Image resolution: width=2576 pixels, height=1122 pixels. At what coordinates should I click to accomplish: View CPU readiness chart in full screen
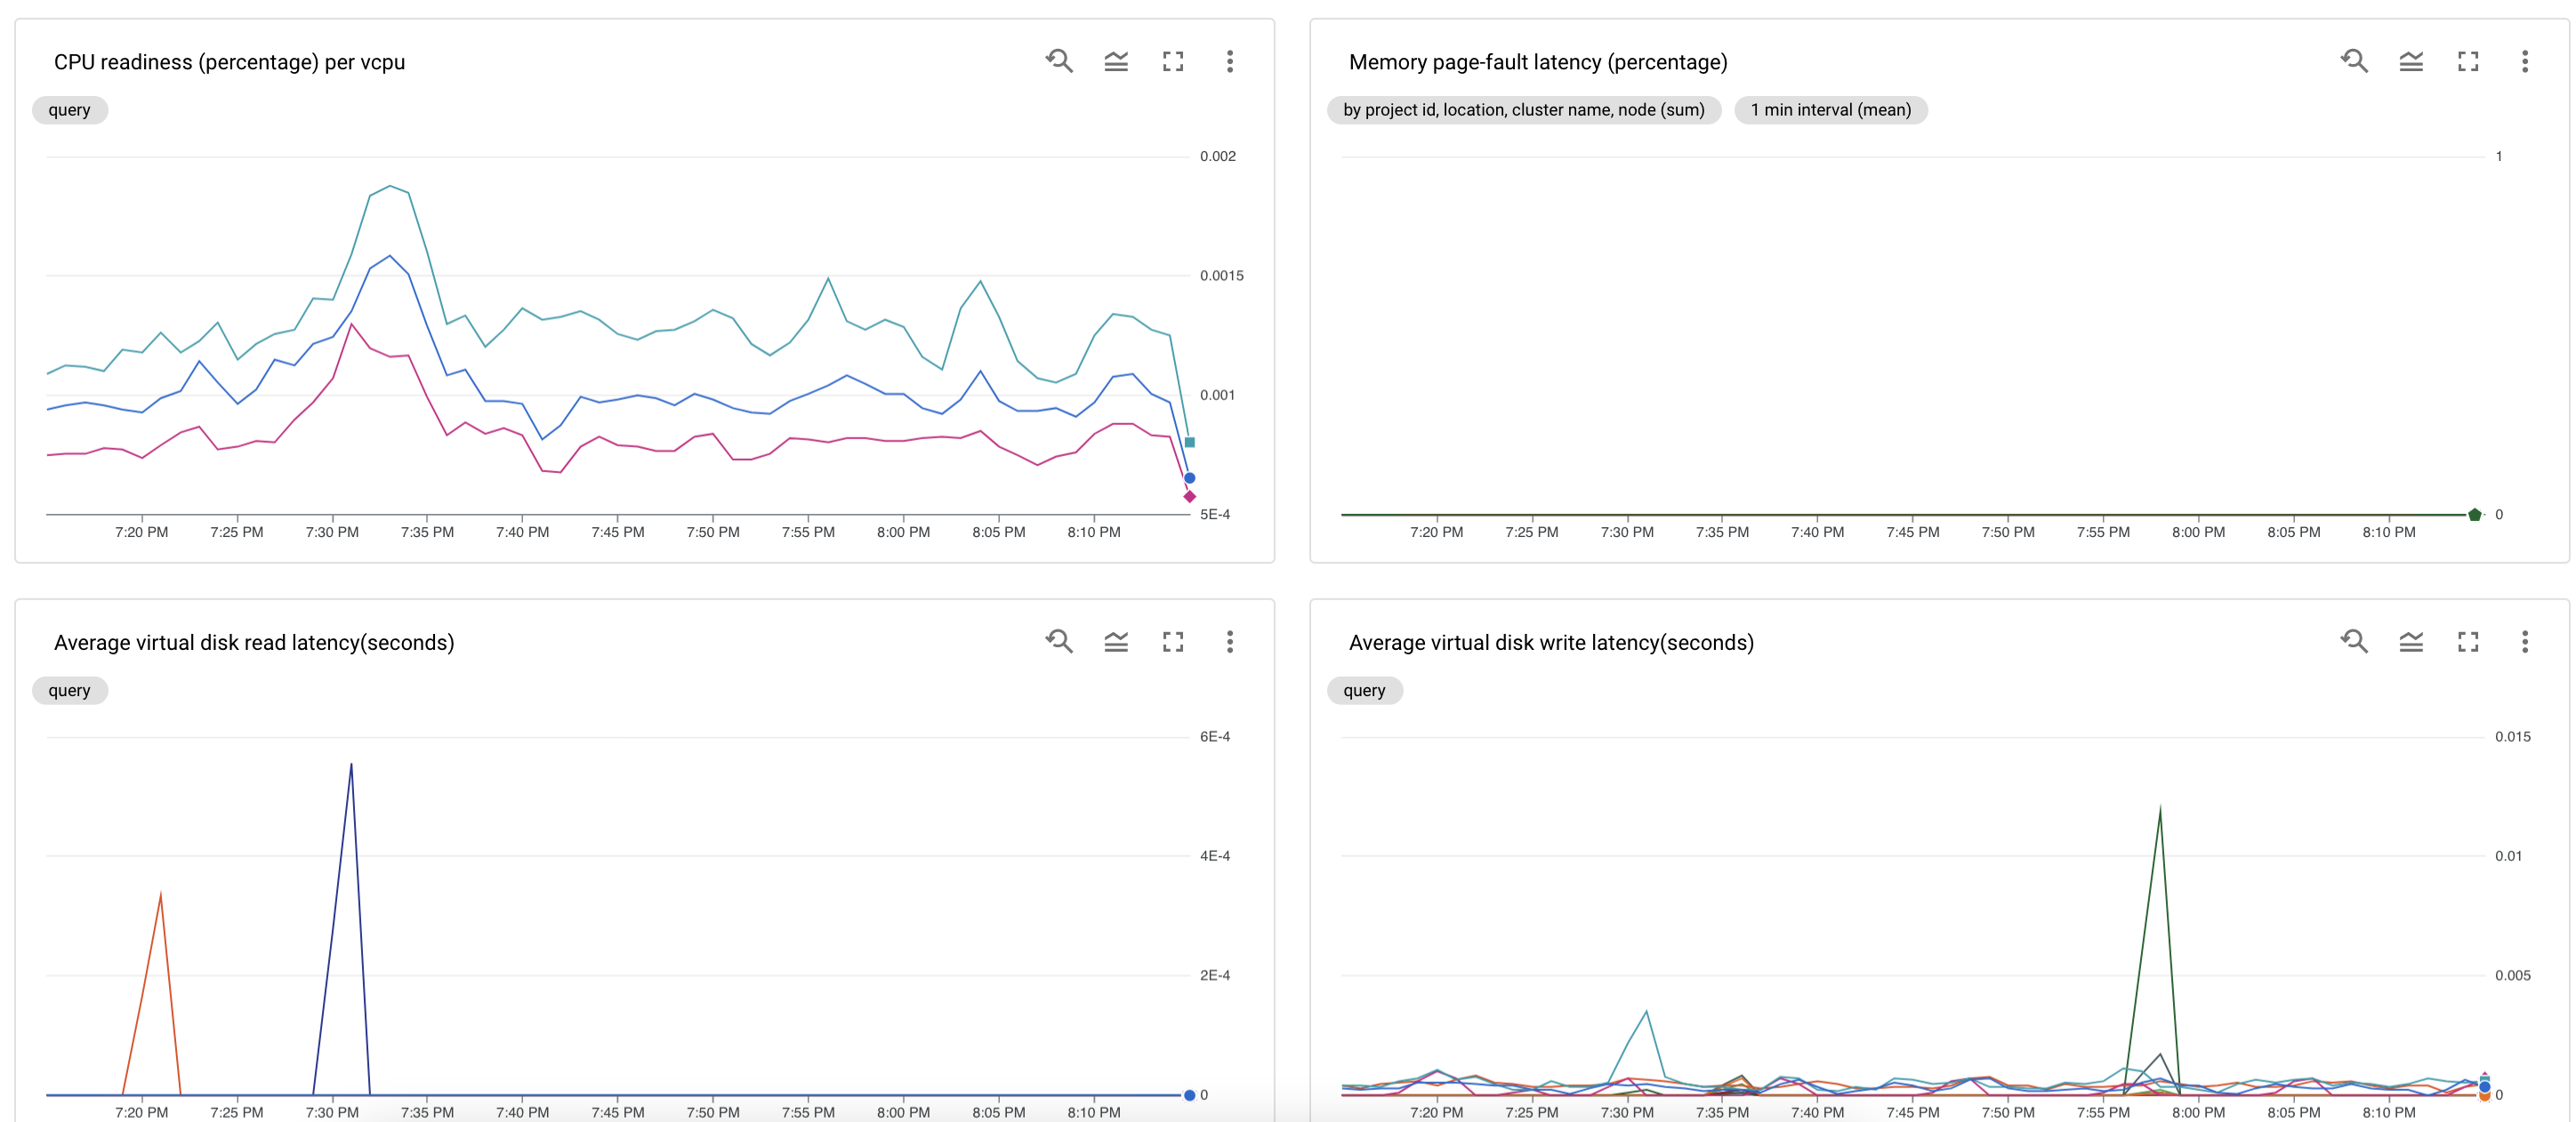pos(1173,62)
